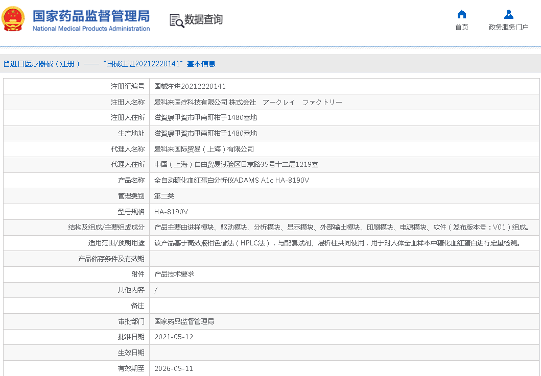Viewport: 541px width, 376px height.
Task: Click the 注册人名称 label cell
Action: (x=76, y=102)
